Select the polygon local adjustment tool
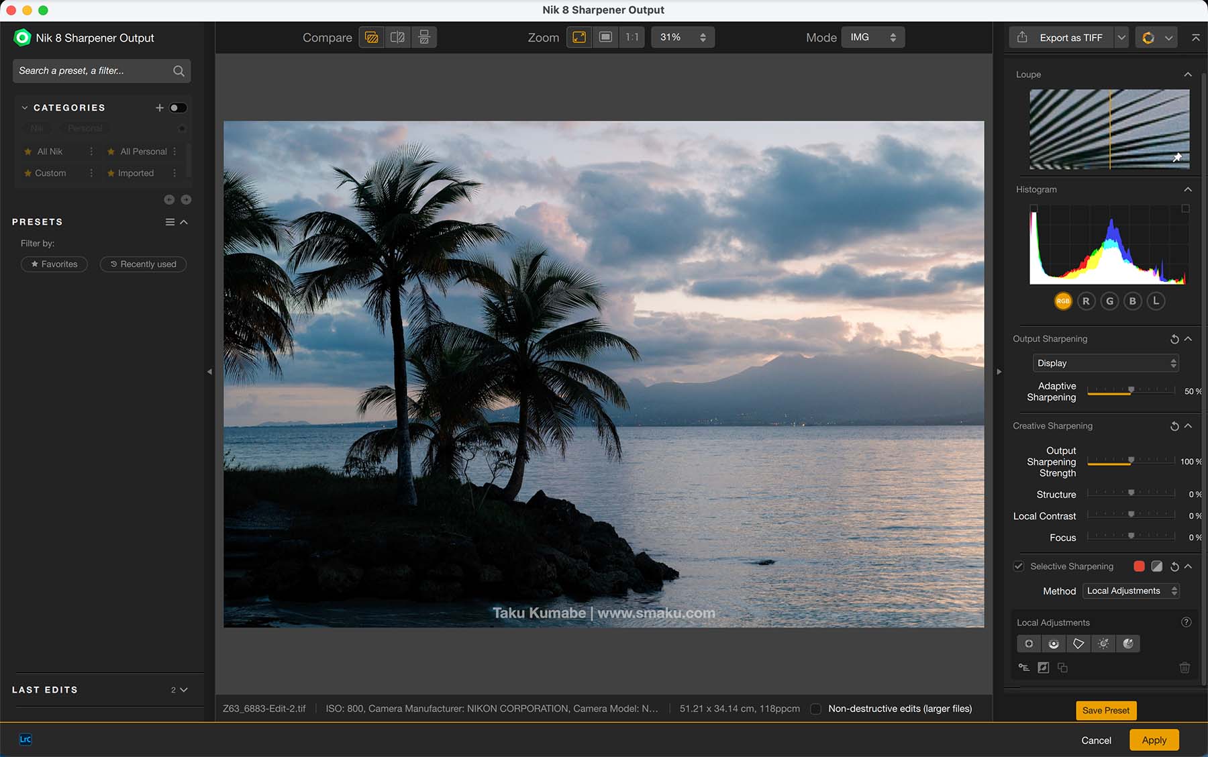 [x=1078, y=644]
